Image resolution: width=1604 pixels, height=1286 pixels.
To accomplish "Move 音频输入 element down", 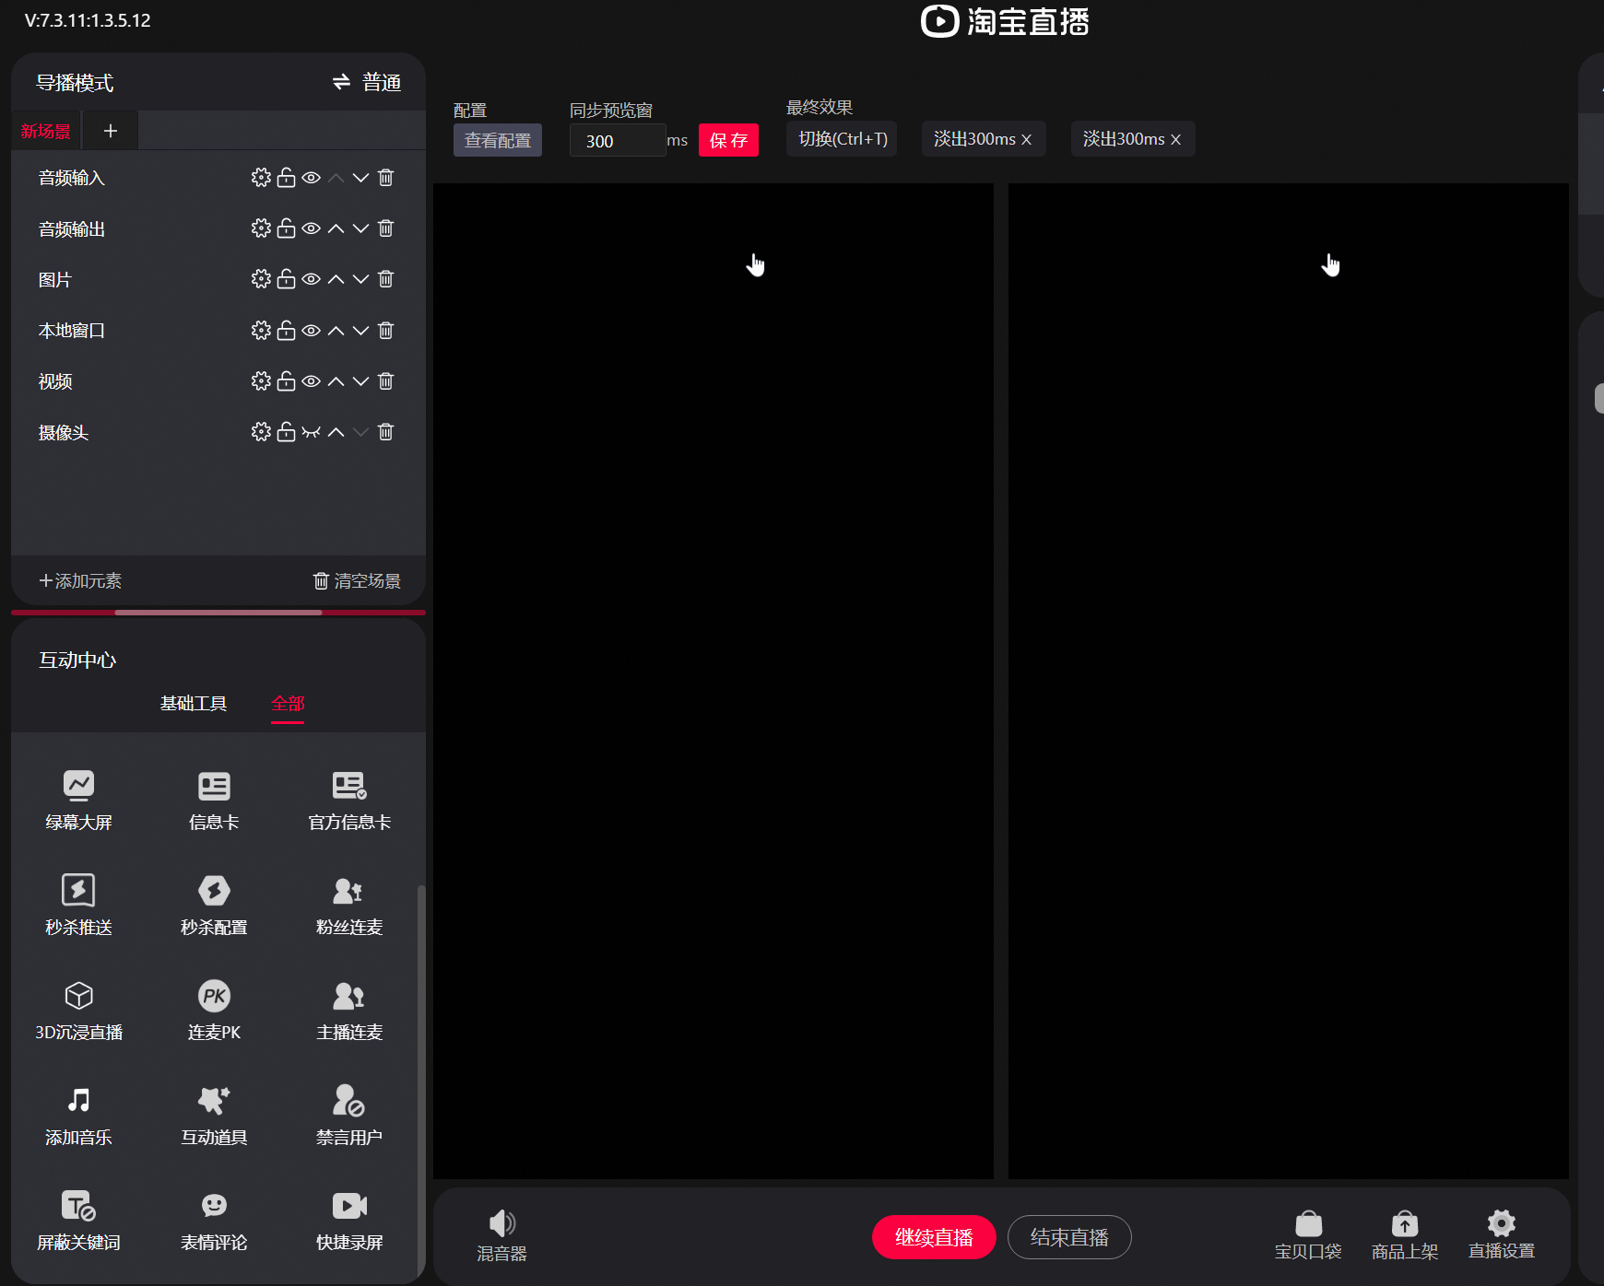I will coord(360,177).
